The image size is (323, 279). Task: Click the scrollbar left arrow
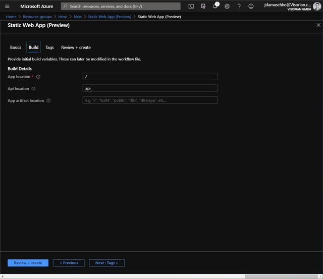(x=2, y=276)
